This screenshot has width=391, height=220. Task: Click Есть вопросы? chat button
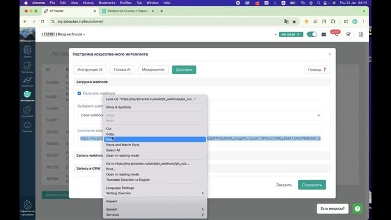pyautogui.click(x=332, y=208)
